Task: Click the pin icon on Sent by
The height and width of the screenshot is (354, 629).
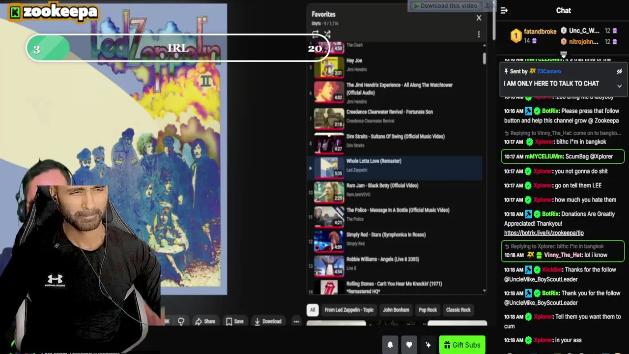Action: 506,71
